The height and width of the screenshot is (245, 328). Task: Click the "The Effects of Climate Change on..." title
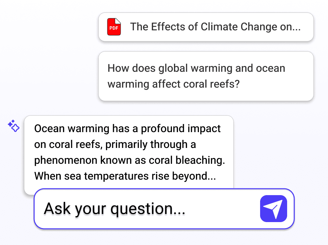(215, 27)
